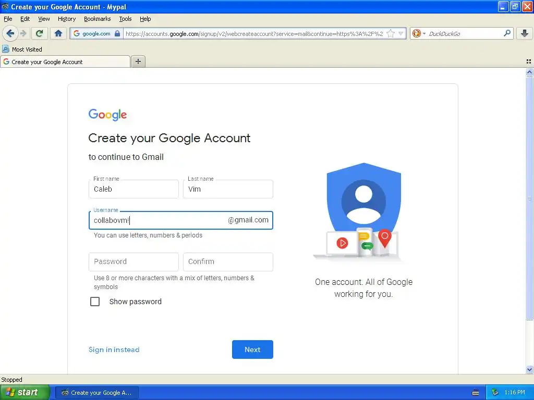Open the File menu
534x400 pixels.
pyautogui.click(x=8, y=19)
